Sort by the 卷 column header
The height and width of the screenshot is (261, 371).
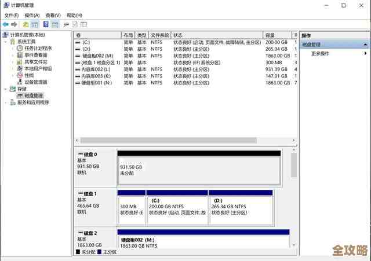point(97,35)
